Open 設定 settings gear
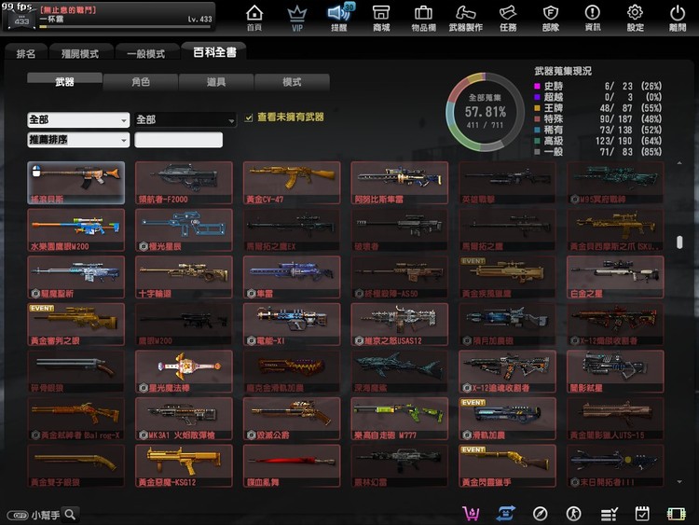This screenshot has height=525, width=699. [x=635, y=17]
